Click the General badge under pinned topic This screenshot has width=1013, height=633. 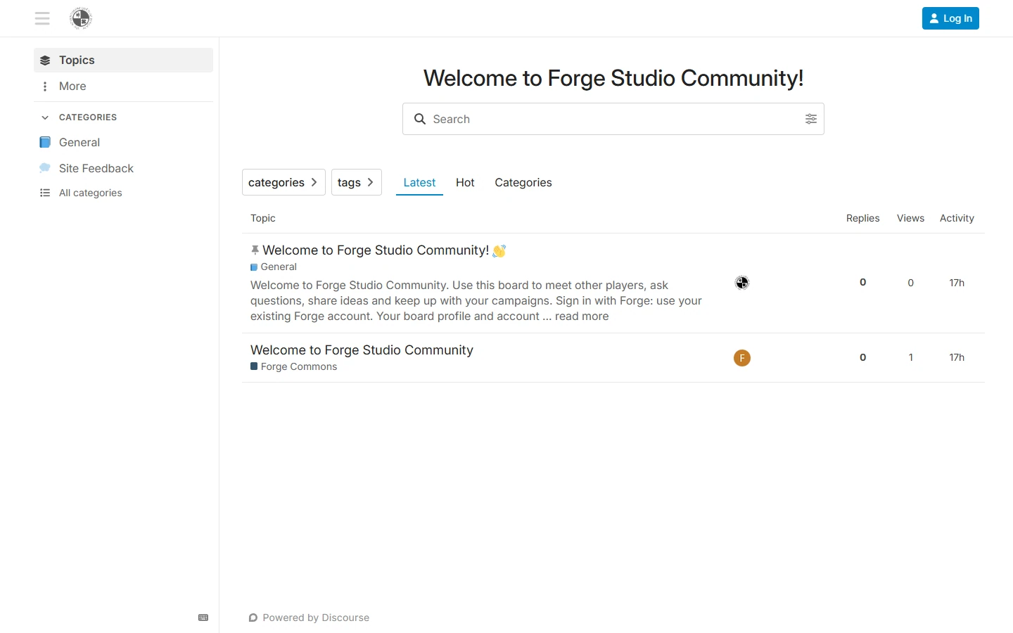[x=274, y=267]
